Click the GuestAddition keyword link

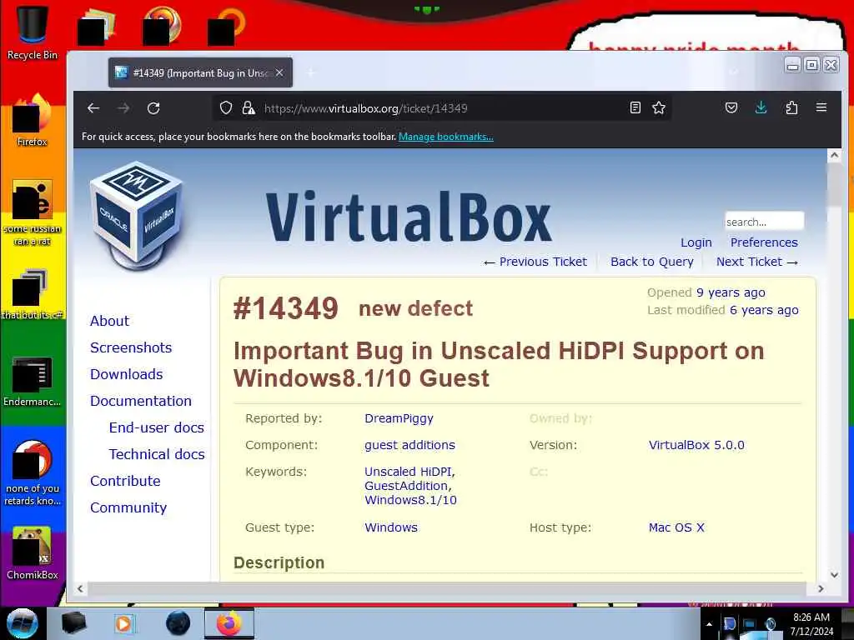click(x=406, y=486)
